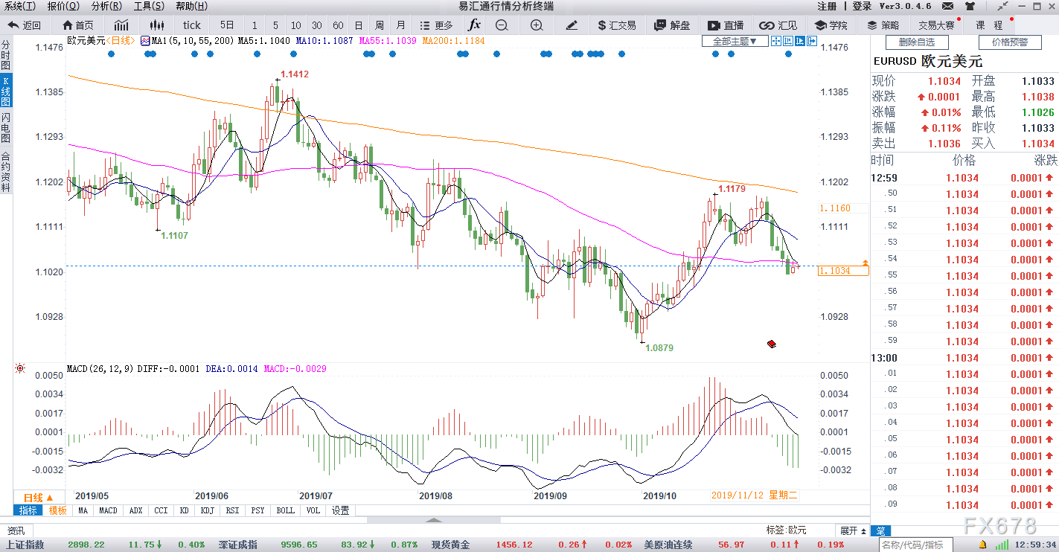Zoom out with minus magnifier icon
Screen dimensions: 1059x552
point(502,25)
